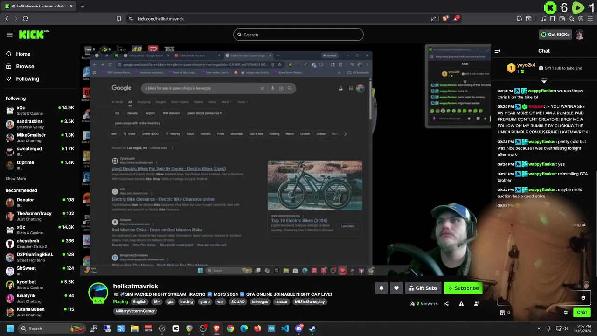Screen dimensions: 597x336
Task: Open MikeSmallsJr channel in sidebar
Action: click(40, 137)
